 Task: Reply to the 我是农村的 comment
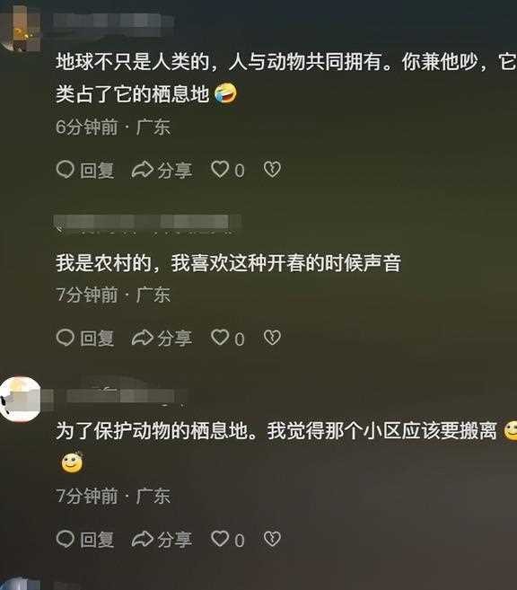click(x=85, y=338)
